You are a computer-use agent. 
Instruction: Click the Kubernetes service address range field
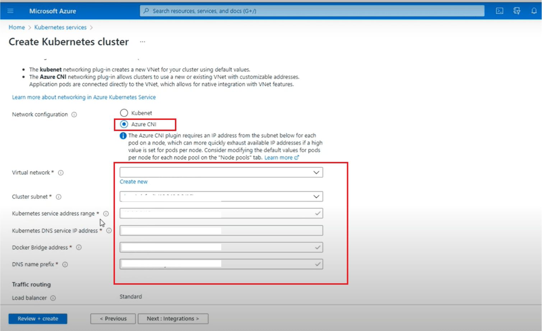click(221, 213)
